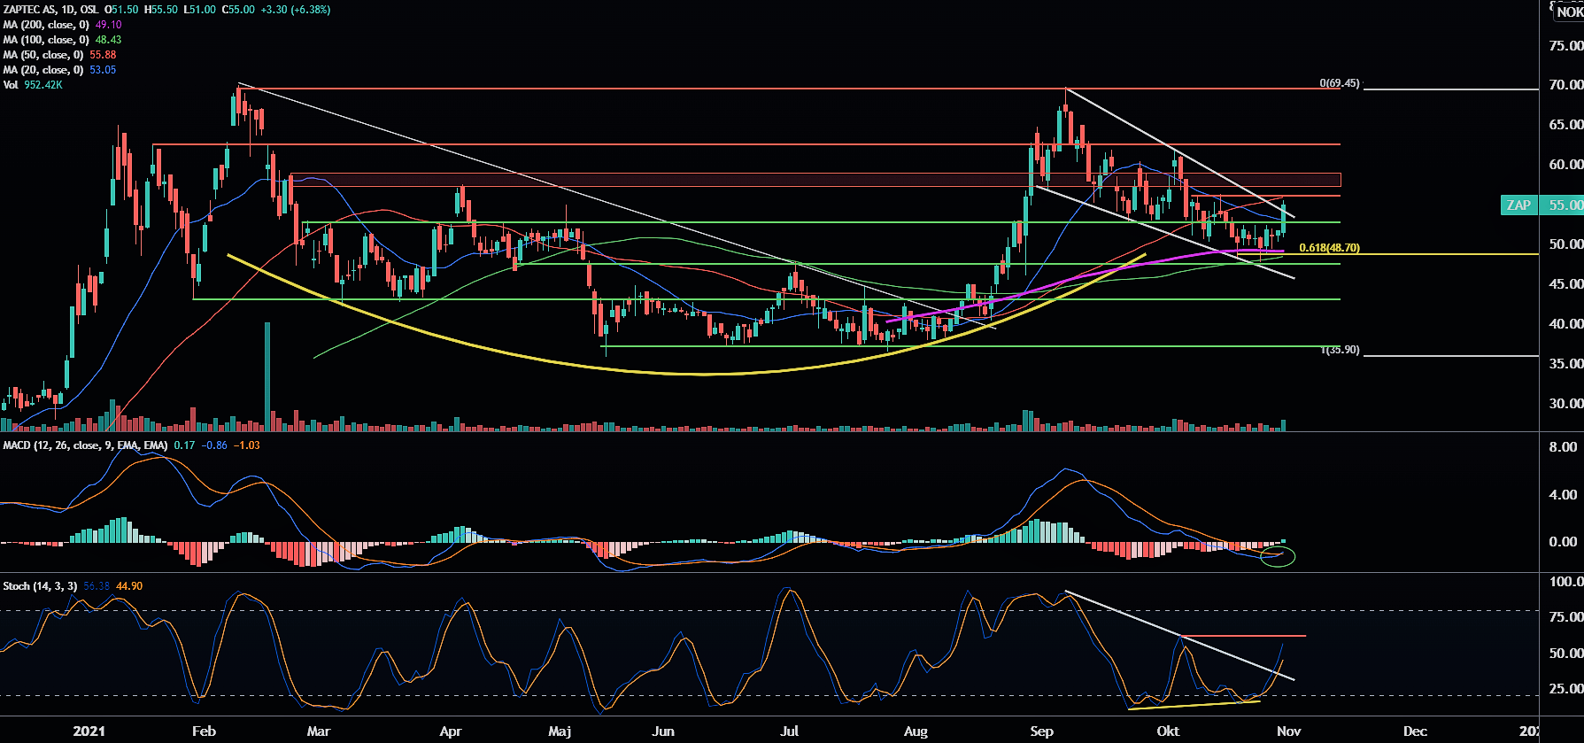This screenshot has width=1584, height=743.
Task: Click the 1(35.90) Fibonacci level label
Action: (x=1340, y=350)
